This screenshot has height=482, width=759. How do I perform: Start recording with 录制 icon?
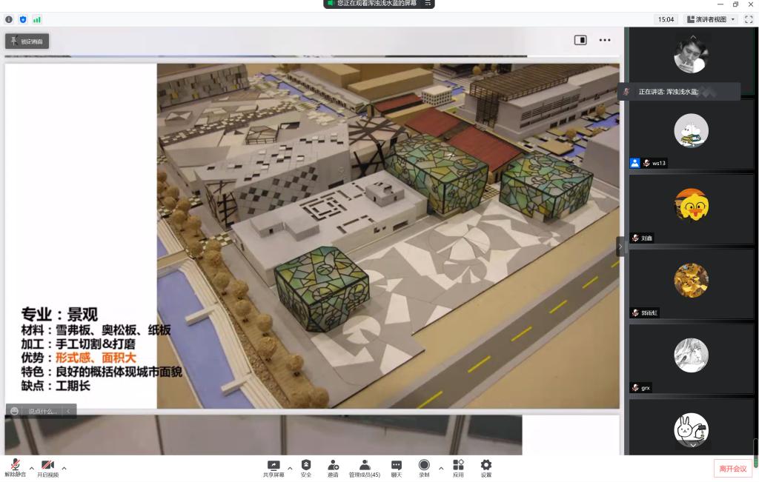424,466
